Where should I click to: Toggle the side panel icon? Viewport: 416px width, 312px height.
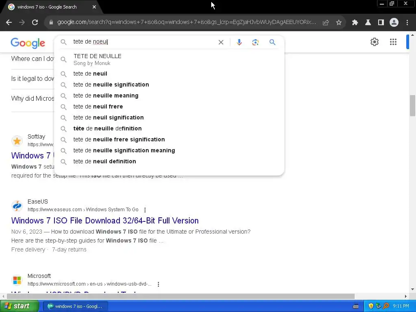tap(381, 23)
